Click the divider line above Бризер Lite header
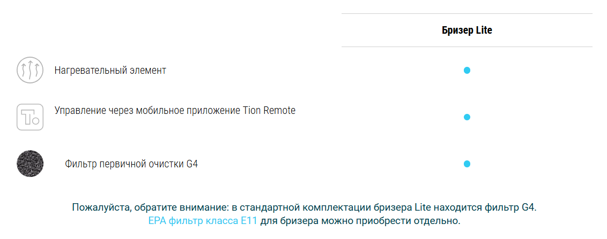 [467, 14]
